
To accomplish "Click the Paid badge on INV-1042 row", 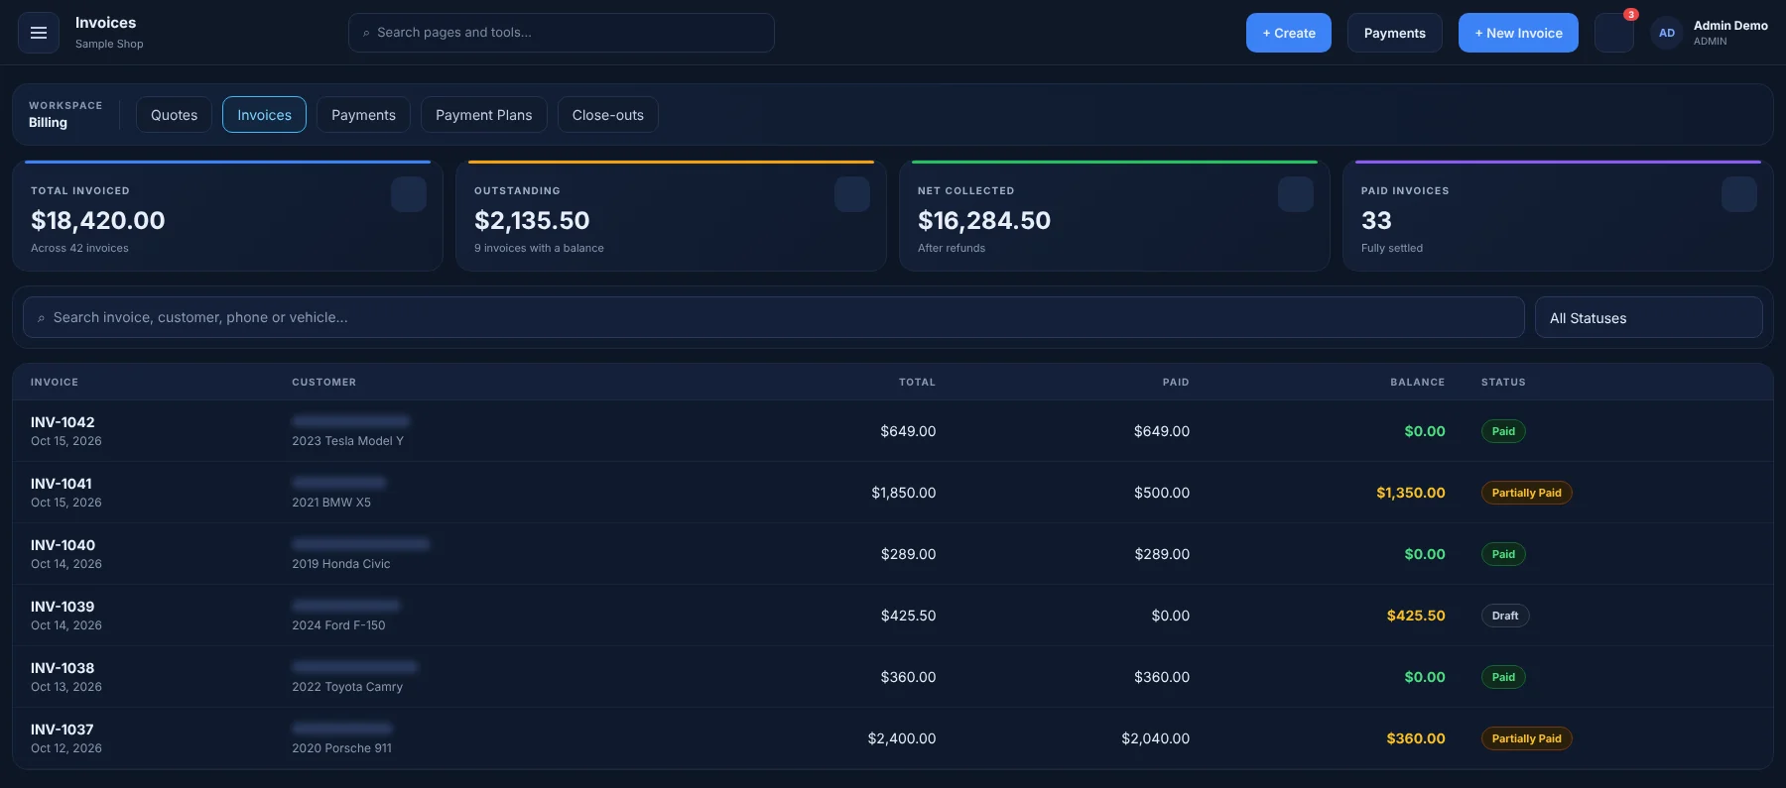I will [1503, 431].
